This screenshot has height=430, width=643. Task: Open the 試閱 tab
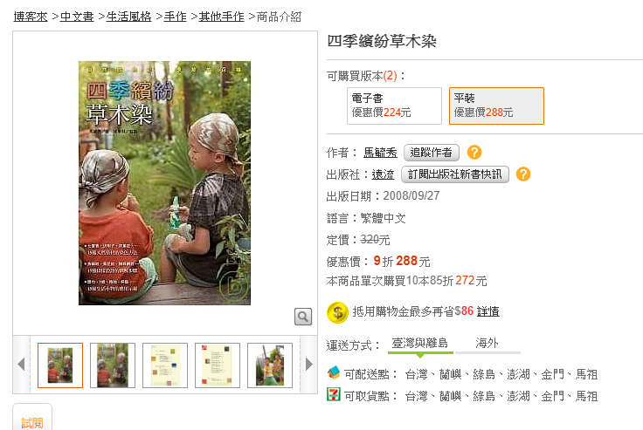(x=32, y=418)
